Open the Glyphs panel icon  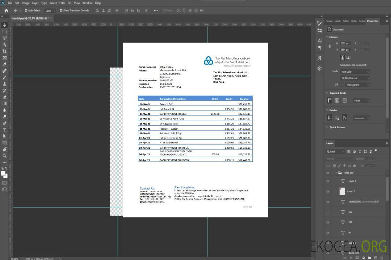[319, 58]
